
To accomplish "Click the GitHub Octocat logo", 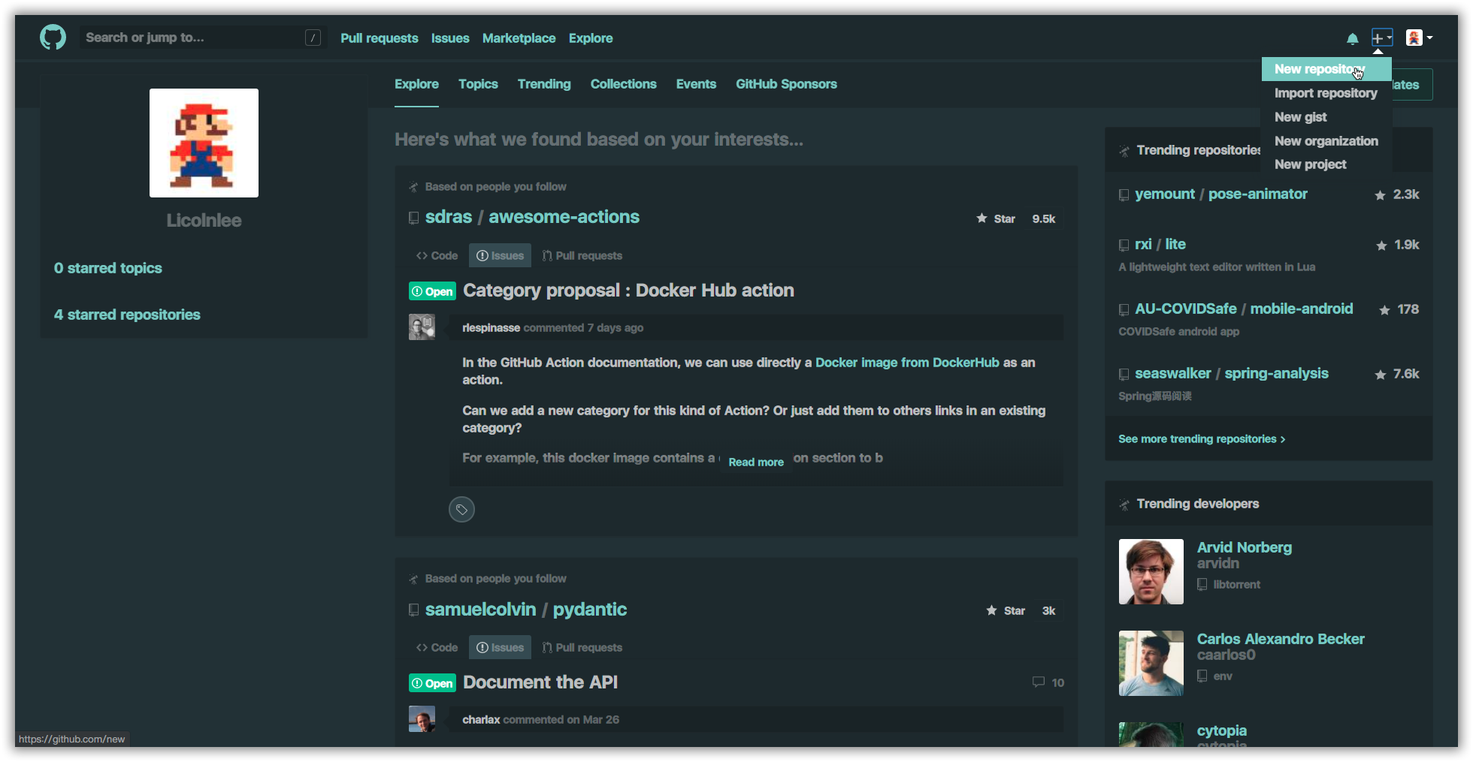I will [x=53, y=37].
